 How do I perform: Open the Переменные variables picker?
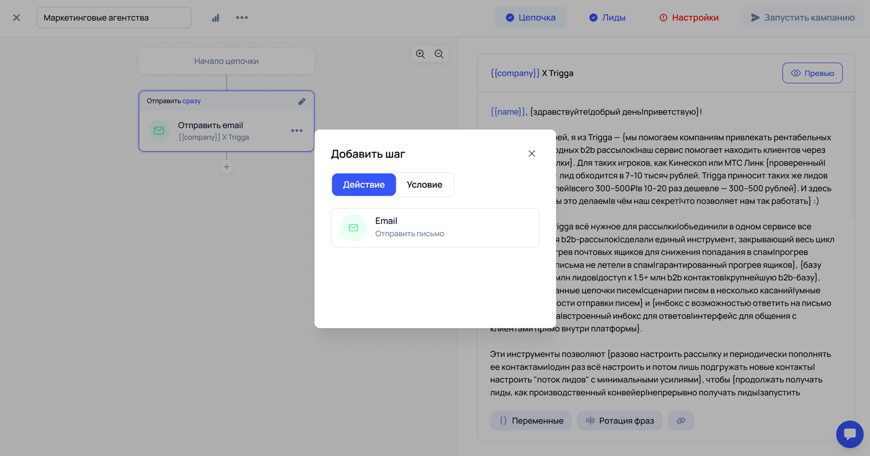531,421
